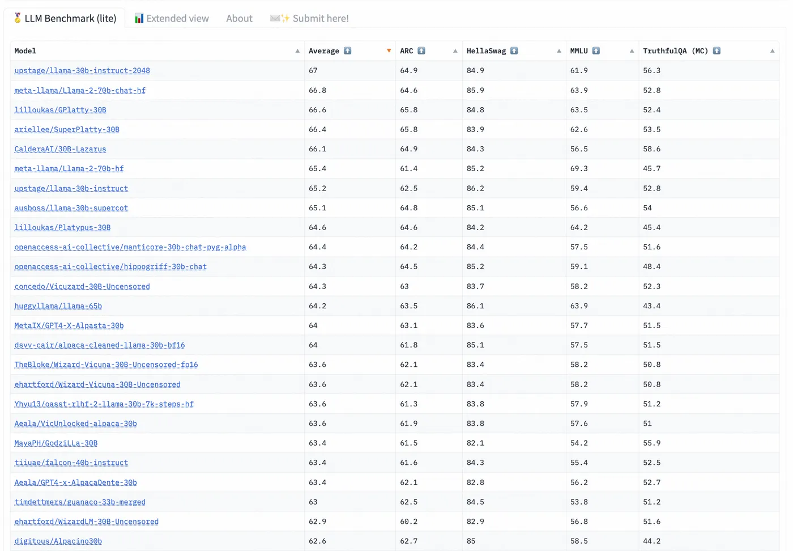Viewport: 793px width, 551px height.
Task: Select TruthfulQA value 55.9 for GodziLLa-30B
Action: (x=651, y=443)
